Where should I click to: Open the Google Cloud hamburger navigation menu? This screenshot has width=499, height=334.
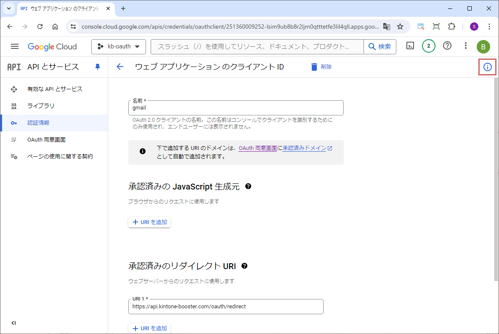coord(15,47)
